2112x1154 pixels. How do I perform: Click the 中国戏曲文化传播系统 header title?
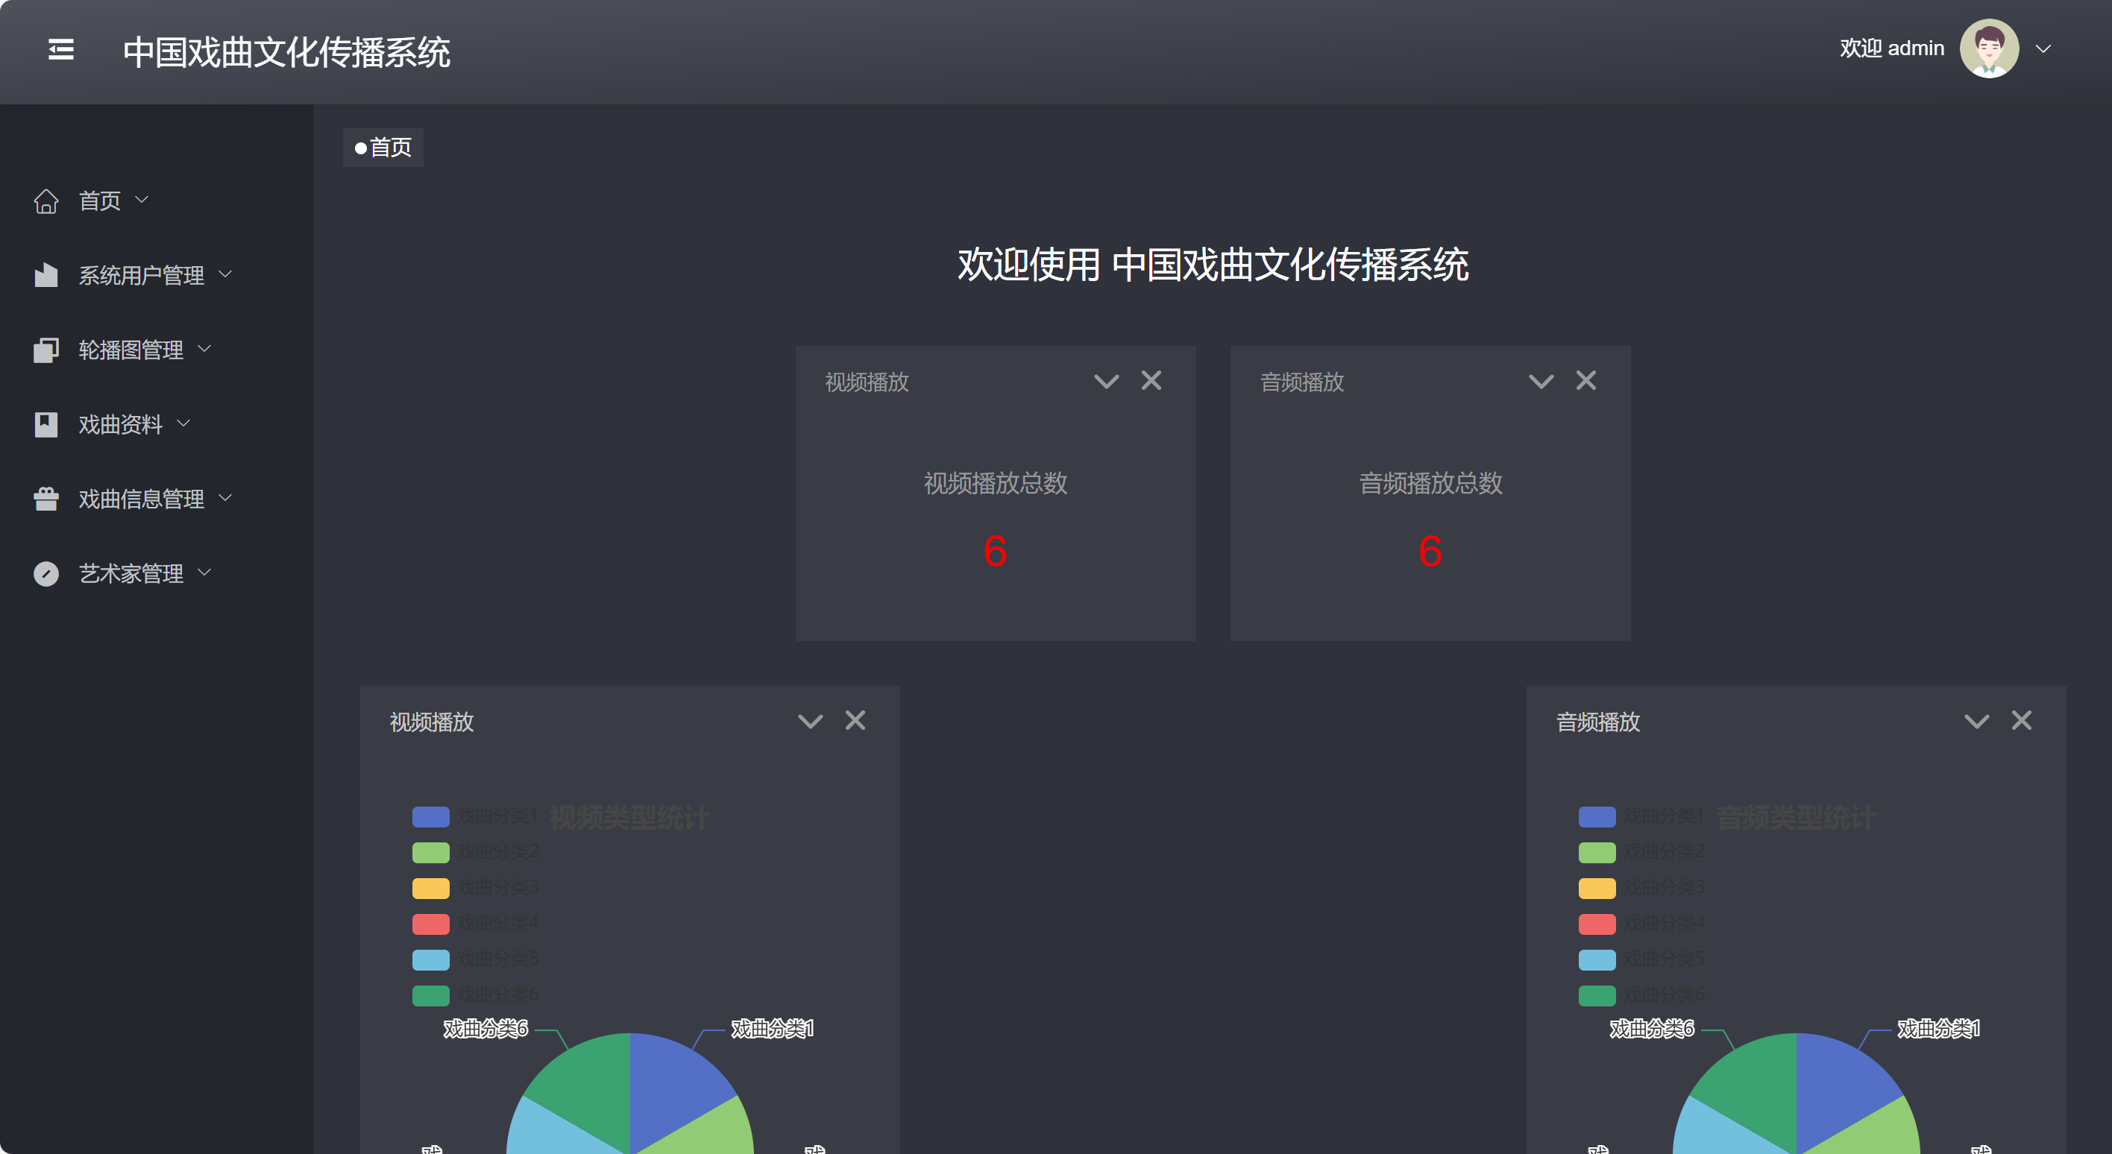[286, 52]
